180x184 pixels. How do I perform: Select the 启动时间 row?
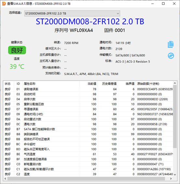tap(88, 94)
